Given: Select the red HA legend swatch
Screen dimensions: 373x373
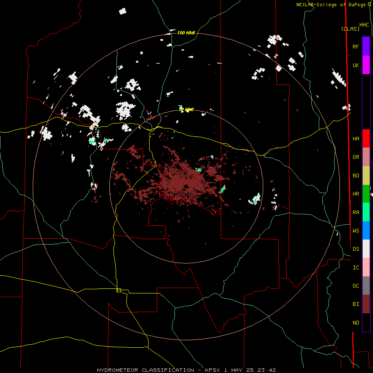Looking at the screenshot, I should 366,138.
